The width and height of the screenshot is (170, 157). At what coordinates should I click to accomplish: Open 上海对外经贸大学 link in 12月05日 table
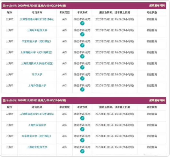[37, 147]
